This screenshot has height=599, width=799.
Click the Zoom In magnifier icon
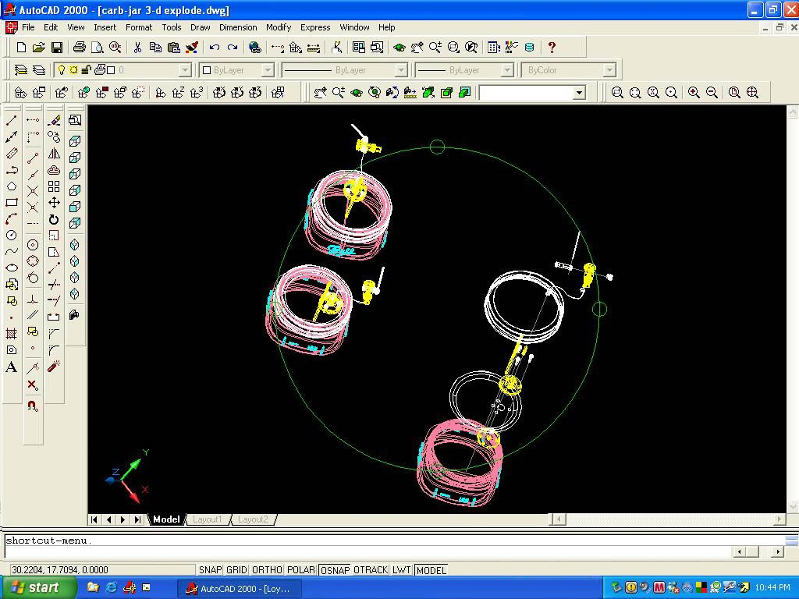(693, 93)
